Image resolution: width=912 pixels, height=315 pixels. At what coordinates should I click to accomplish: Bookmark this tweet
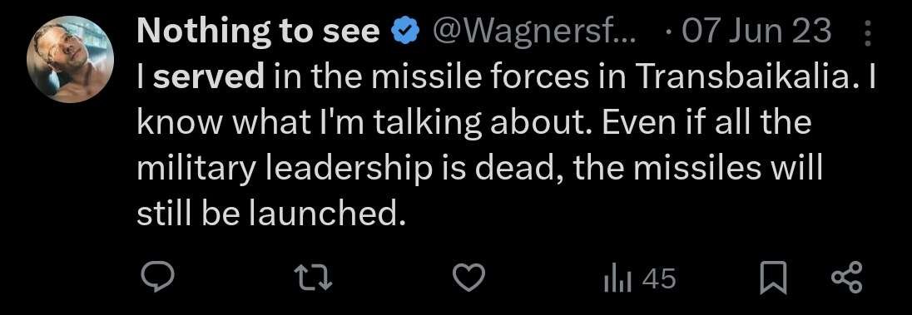[775, 278]
